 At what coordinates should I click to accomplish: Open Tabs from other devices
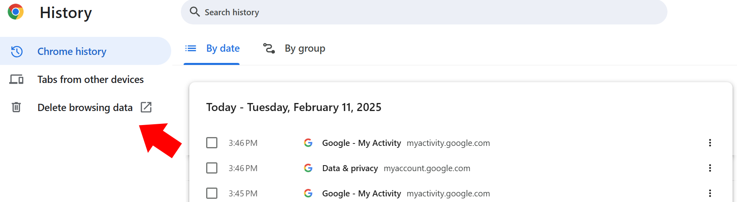point(86,79)
